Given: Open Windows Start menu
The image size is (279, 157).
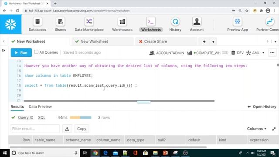Looking at the screenshot, I should pyautogui.click(x=5, y=153).
